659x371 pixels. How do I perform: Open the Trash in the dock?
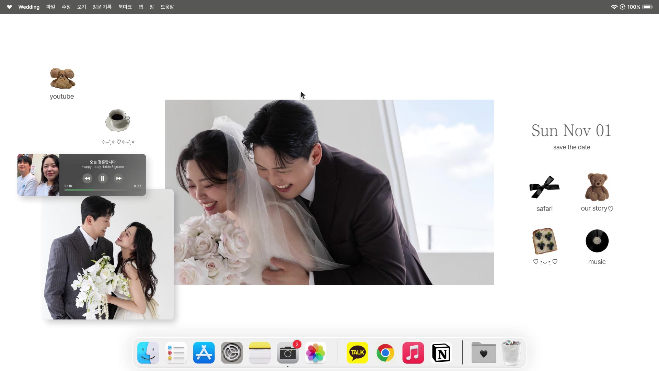pyautogui.click(x=511, y=352)
